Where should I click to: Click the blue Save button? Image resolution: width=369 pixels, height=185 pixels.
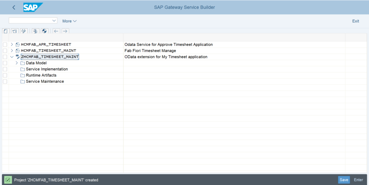click(344, 180)
